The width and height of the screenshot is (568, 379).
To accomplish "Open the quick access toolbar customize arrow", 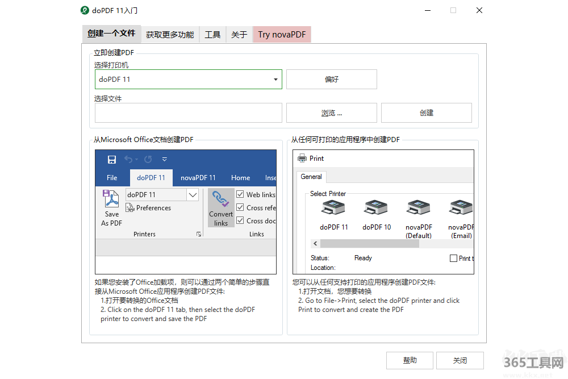I will pyautogui.click(x=165, y=160).
